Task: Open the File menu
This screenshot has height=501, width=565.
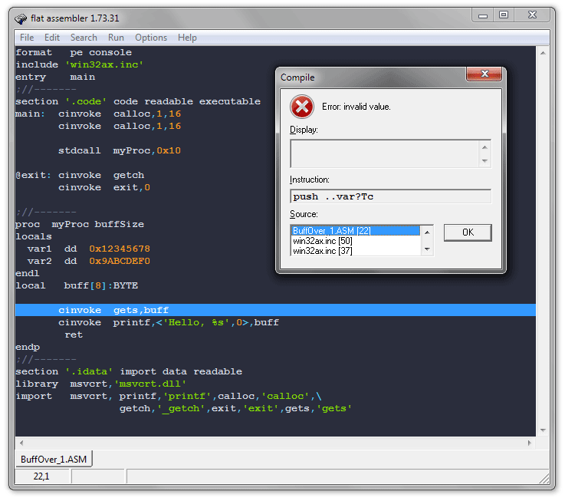Action: (x=27, y=38)
